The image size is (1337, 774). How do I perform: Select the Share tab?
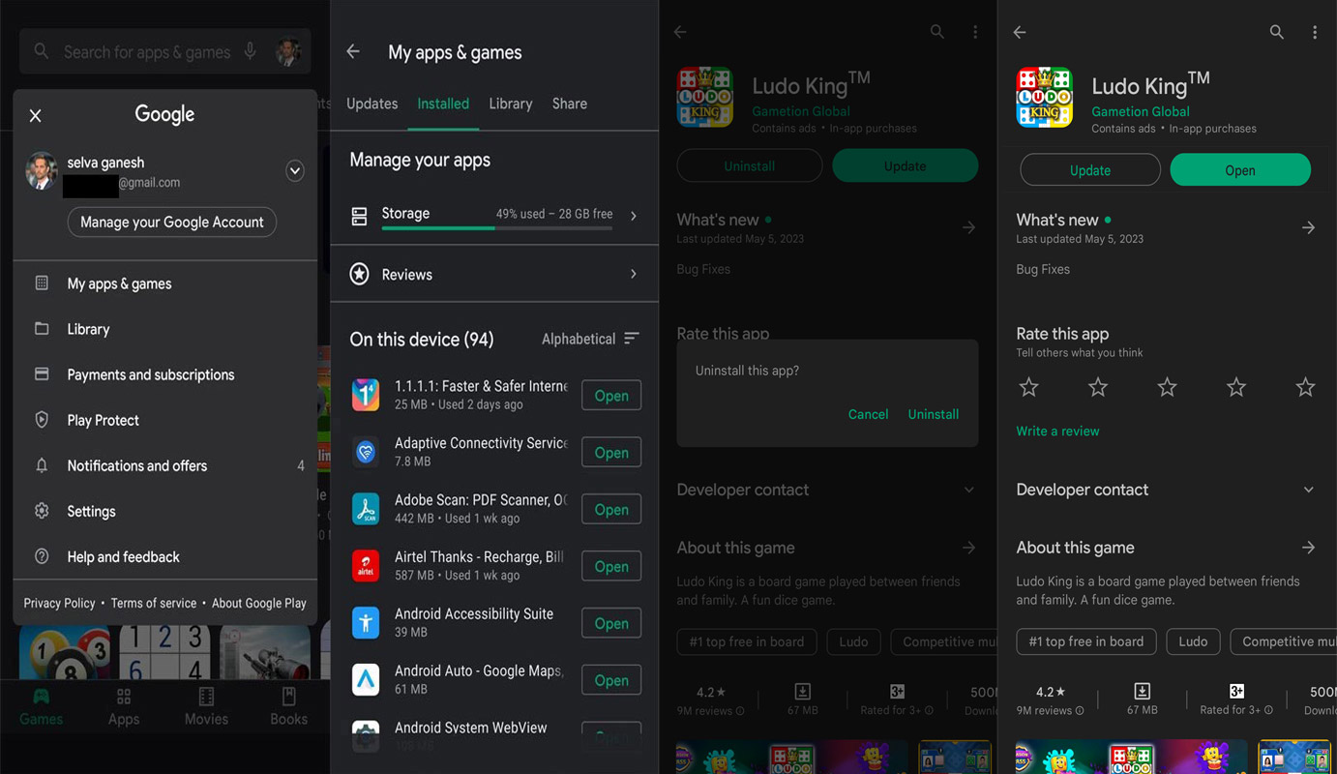coord(570,104)
